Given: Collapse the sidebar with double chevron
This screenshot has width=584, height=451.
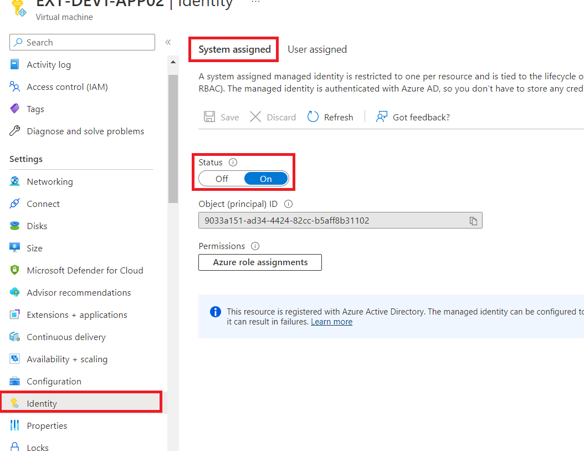Looking at the screenshot, I should pyautogui.click(x=168, y=42).
